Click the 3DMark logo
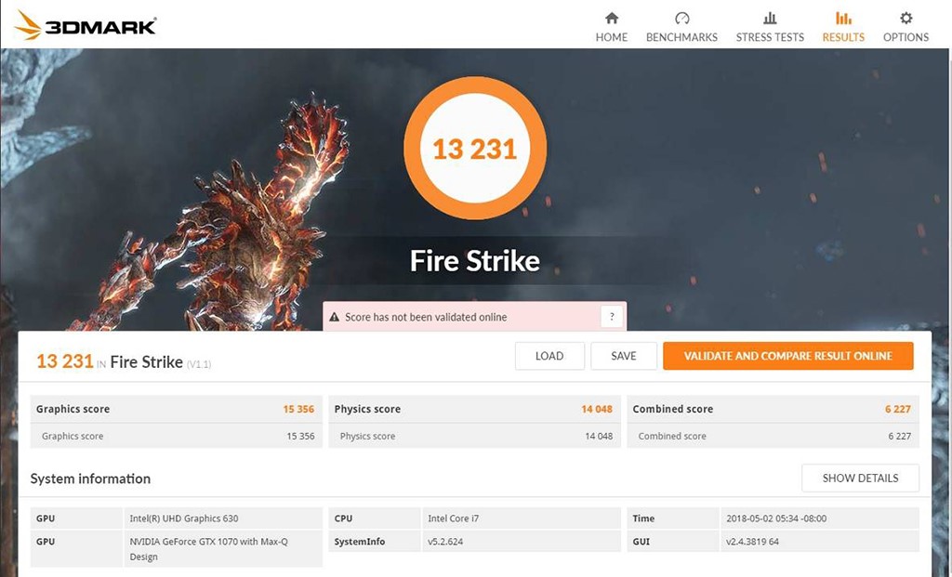The width and height of the screenshot is (952, 577). click(85, 25)
